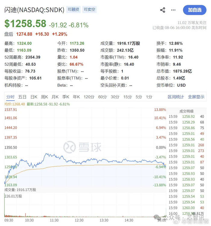Open the three-dots more options menu

pos(173,10)
